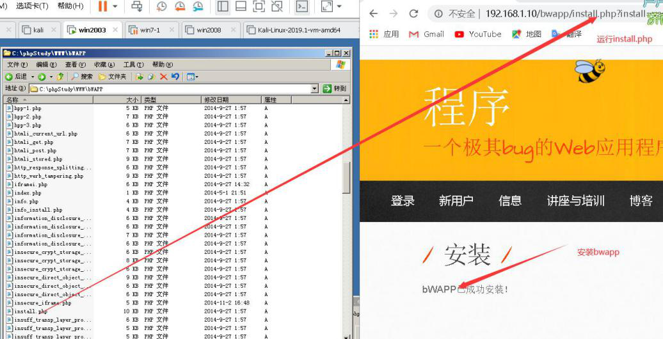Image resolution: width=663 pixels, height=339 pixels.
Task: Open the Explorer views dropdown button
Action: (x=193, y=77)
